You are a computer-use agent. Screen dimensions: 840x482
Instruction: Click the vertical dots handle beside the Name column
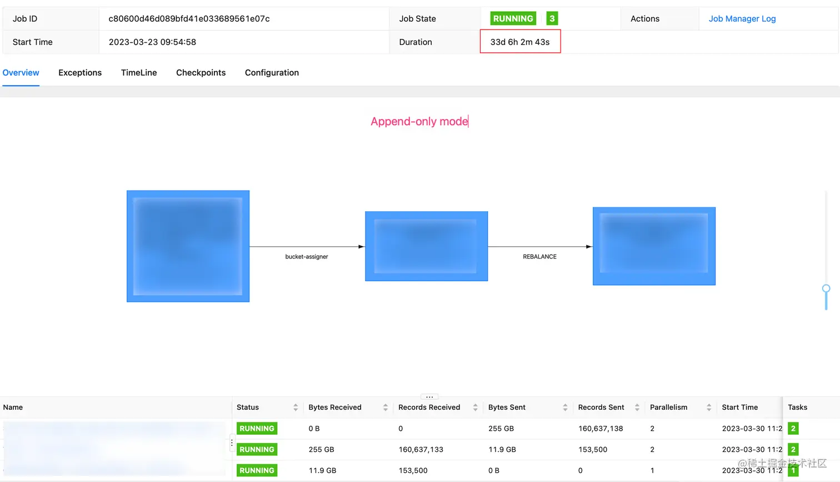[232, 443]
